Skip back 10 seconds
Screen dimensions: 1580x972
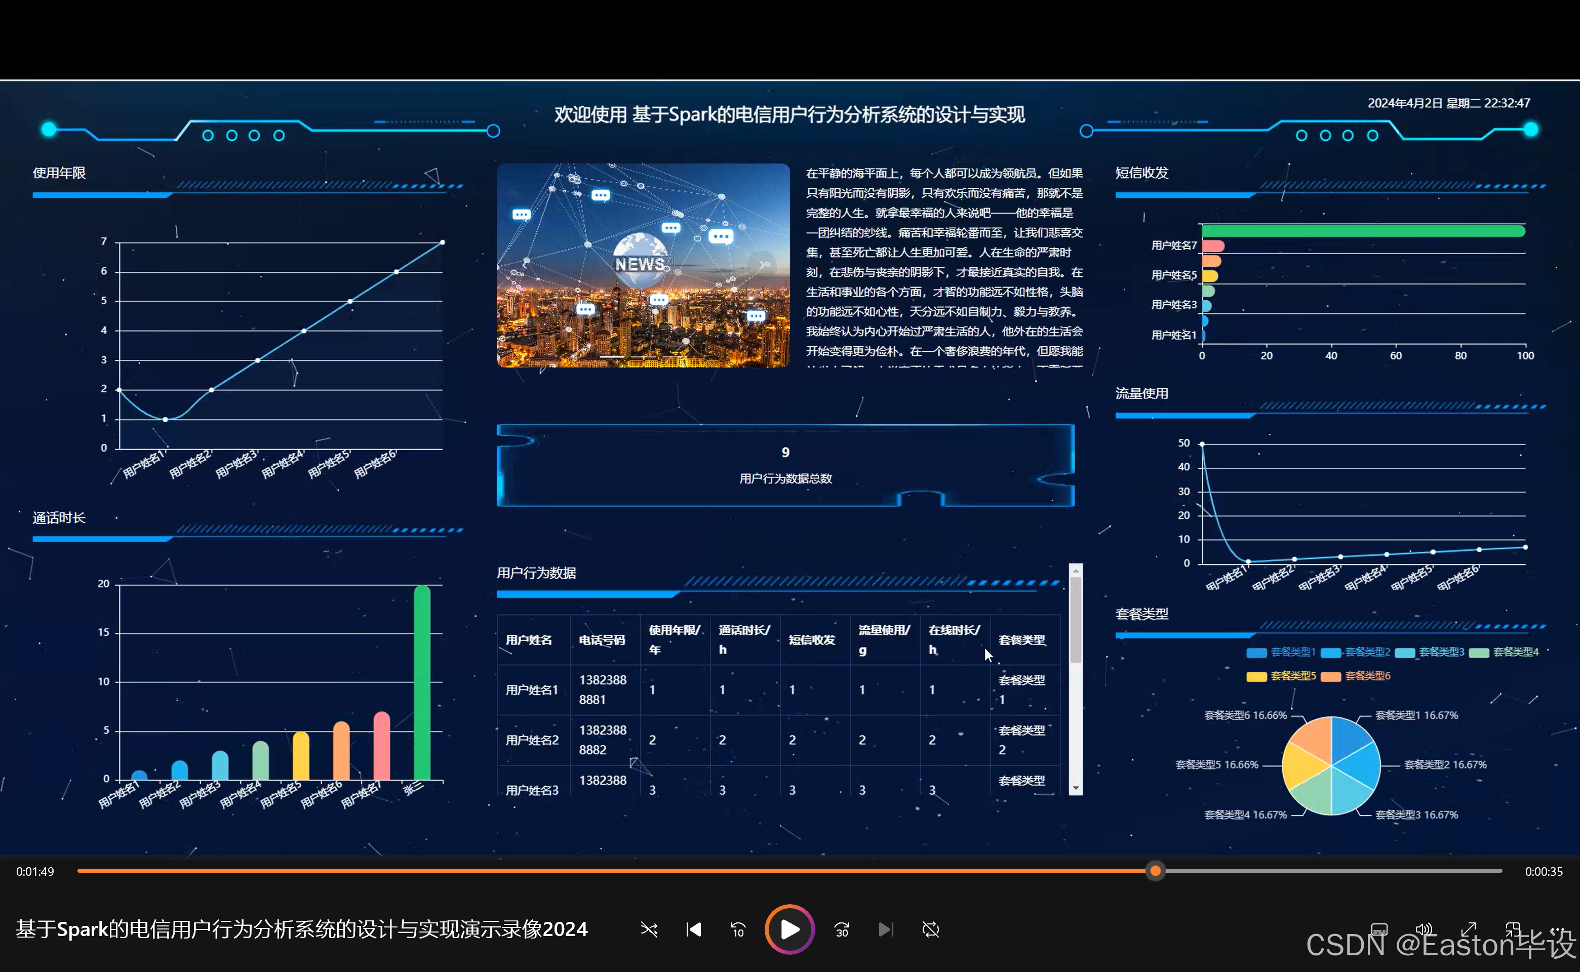(x=738, y=929)
